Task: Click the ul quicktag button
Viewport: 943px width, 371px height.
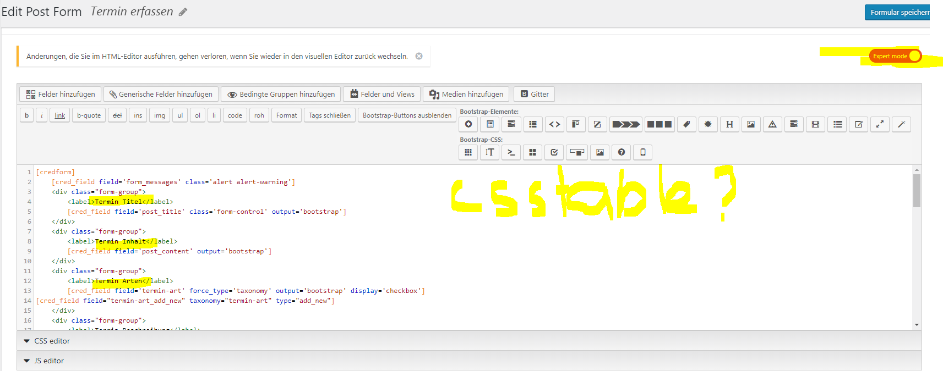Action: pyautogui.click(x=180, y=115)
